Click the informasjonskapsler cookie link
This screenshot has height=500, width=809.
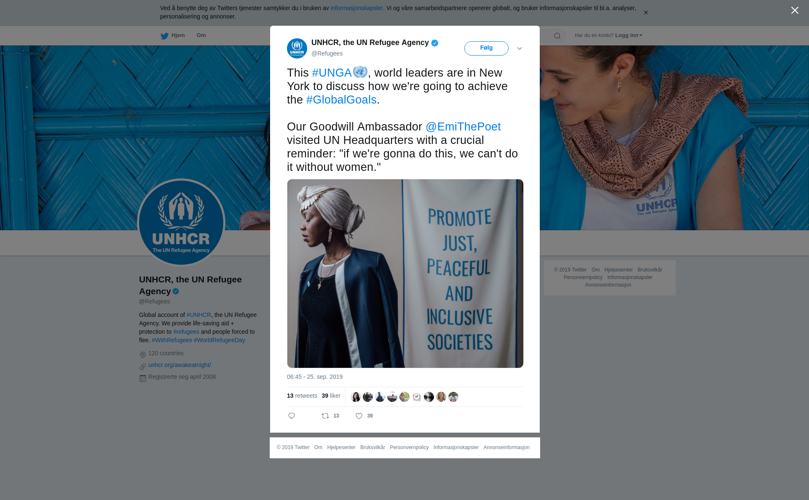pos(356,8)
